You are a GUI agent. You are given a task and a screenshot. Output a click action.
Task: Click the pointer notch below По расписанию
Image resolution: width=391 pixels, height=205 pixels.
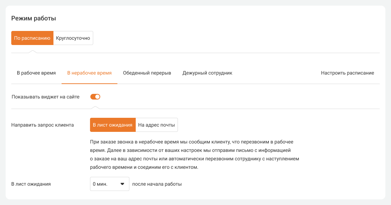click(32, 52)
